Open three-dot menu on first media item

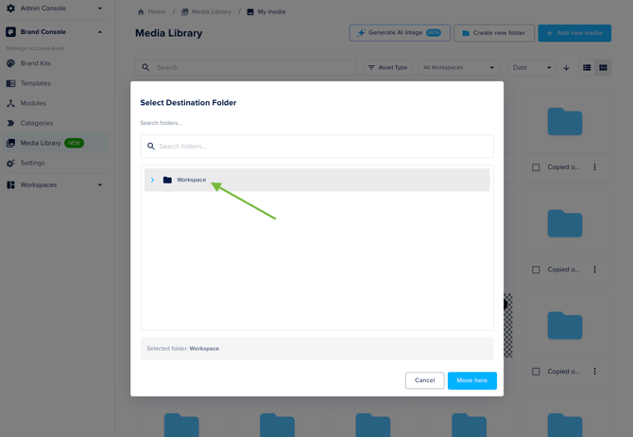(x=594, y=167)
